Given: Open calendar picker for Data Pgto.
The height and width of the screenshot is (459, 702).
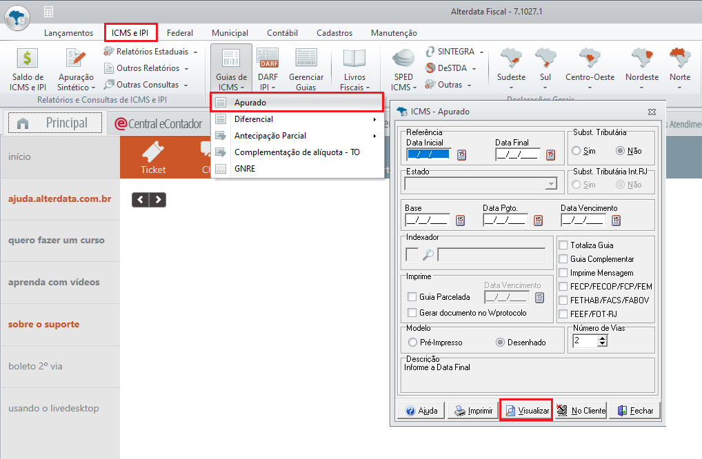Looking at the screenshot, I should click(x=538, y=220).
